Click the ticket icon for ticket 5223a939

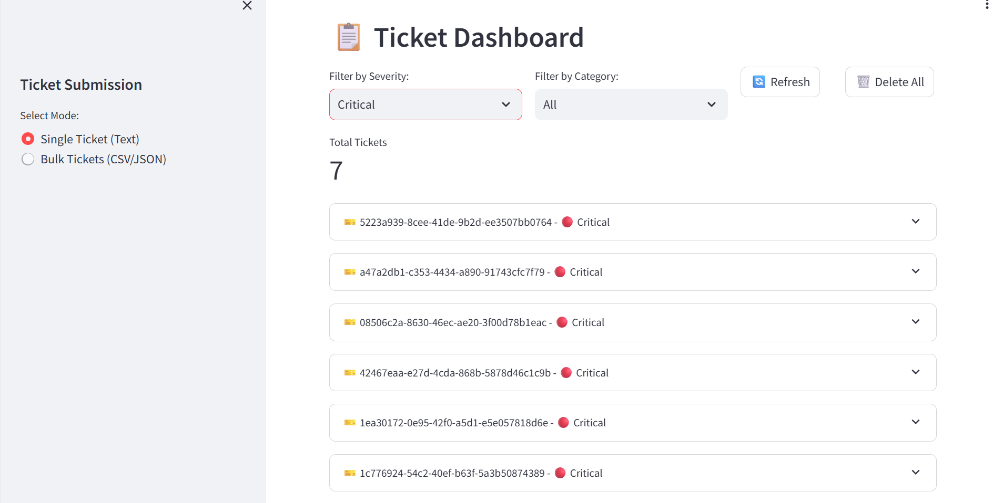[x=350, y=222]
